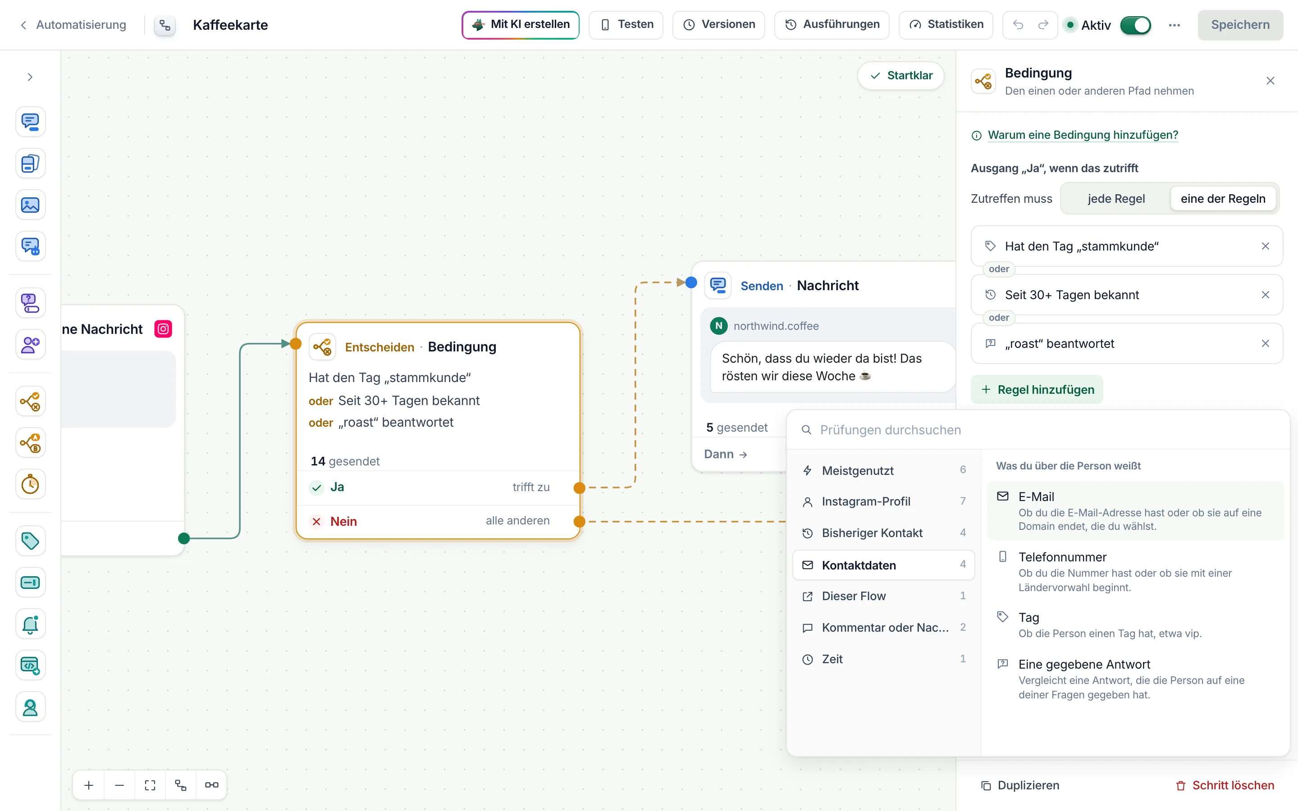Remove the "stammkunde" tag rule
Screen dimensions: 1298x811
pos(1265,246)
